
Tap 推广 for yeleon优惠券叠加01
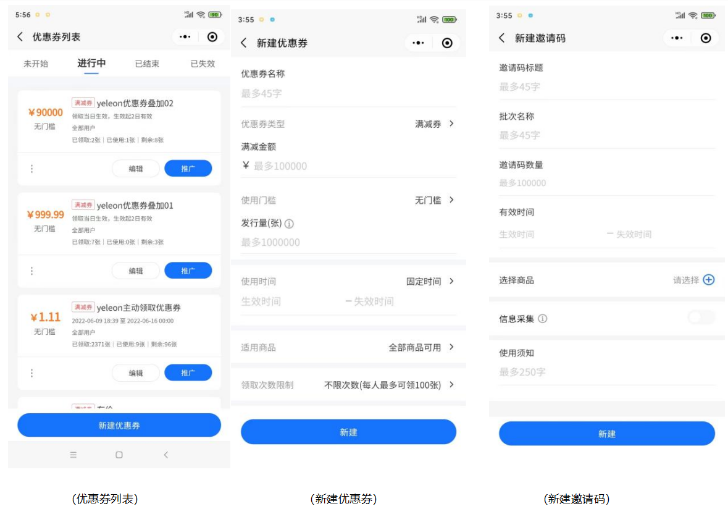click(x=188, y=271)
